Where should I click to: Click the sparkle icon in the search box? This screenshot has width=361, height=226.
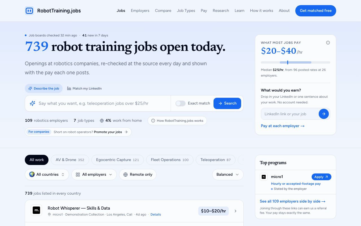click(32, 103)
